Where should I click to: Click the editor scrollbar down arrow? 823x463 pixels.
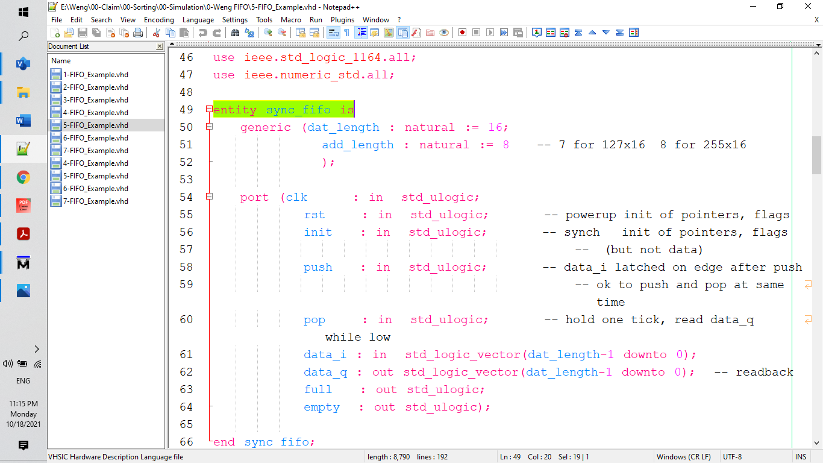point(817,443)
